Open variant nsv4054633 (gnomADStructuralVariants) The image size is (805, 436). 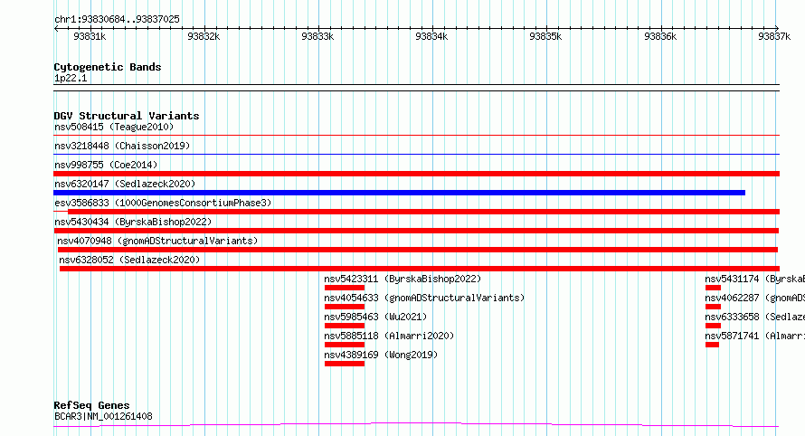coord(424,298)
